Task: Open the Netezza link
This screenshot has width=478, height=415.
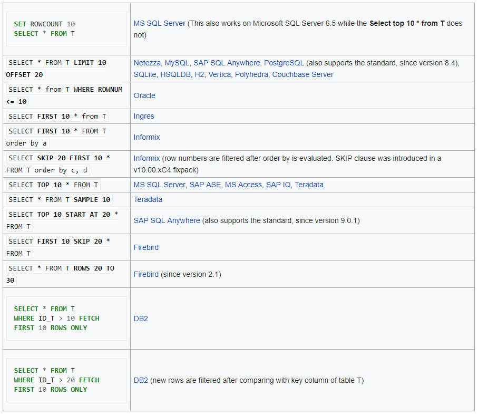Action: point(147,63)
